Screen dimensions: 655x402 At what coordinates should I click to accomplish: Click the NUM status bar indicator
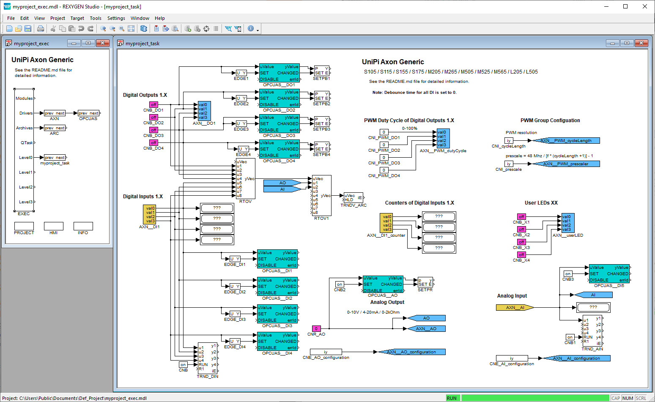point(628,398)
